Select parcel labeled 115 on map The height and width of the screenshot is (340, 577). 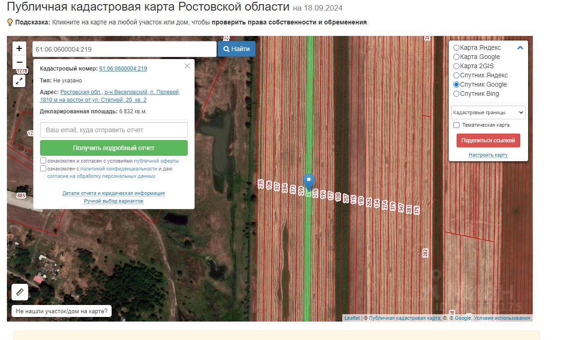[353, 199]
